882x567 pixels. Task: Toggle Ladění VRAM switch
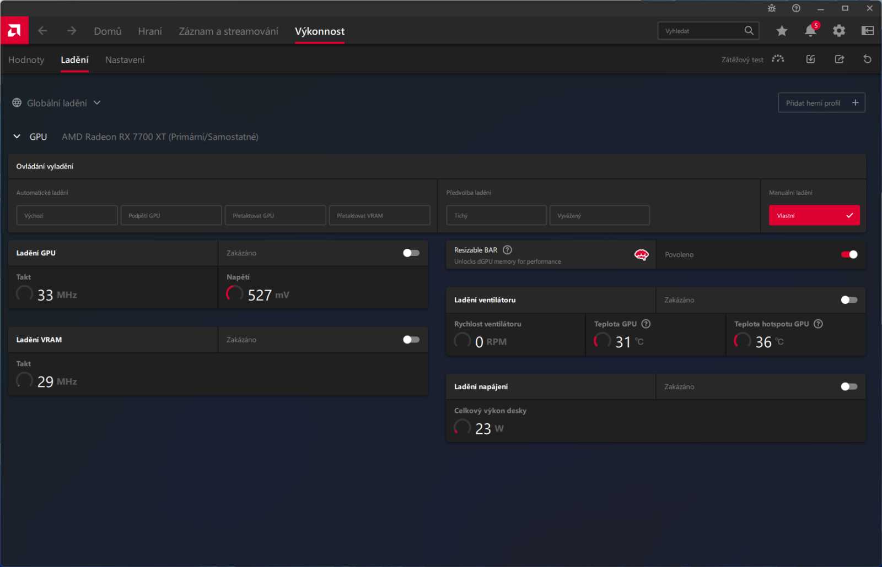(x=411, y=340)
